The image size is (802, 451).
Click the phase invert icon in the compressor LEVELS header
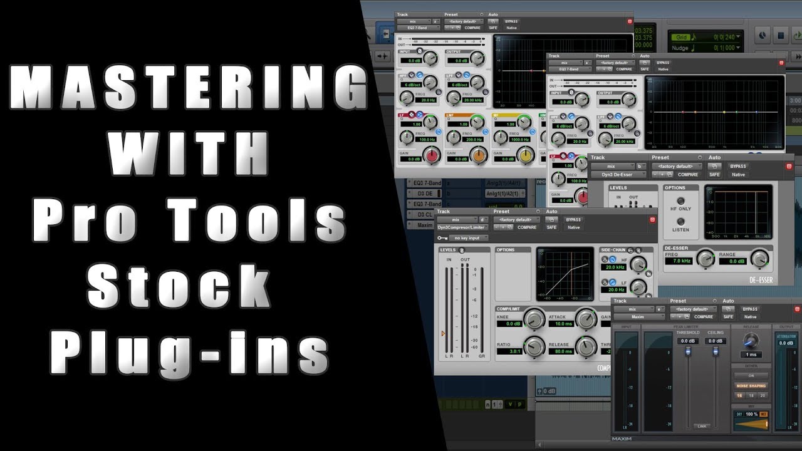tap(462, 250)
